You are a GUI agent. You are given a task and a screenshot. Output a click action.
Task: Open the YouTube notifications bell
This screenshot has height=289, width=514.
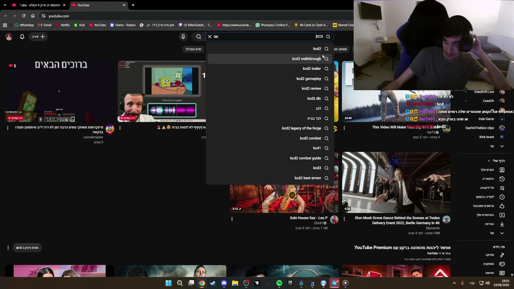click(x=22, y=37)
